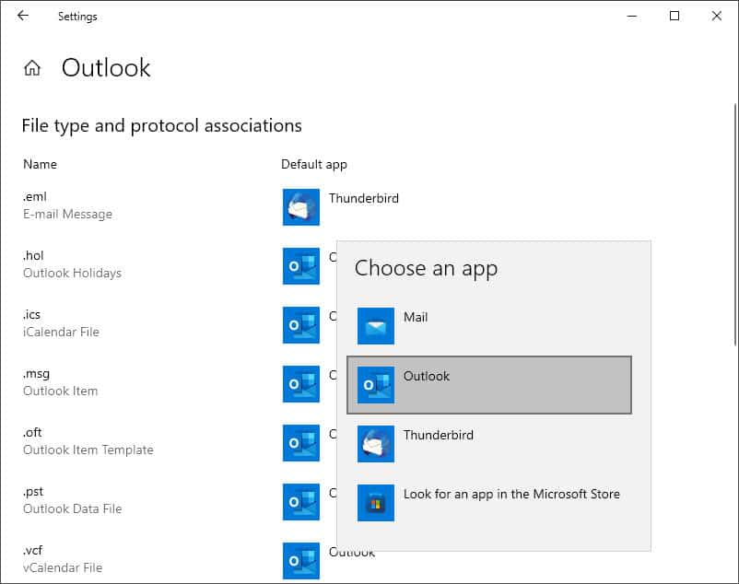This screenshot has height=584, width=739.
Task: Click Look for an app in Microsoft Store
Action: click(511, 494)
